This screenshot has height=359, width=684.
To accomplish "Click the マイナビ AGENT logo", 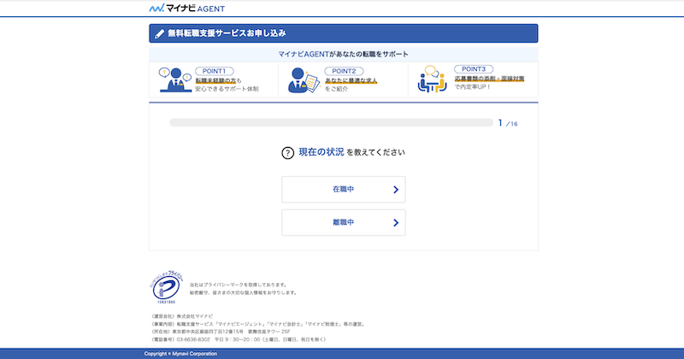I will click(186, 8).
